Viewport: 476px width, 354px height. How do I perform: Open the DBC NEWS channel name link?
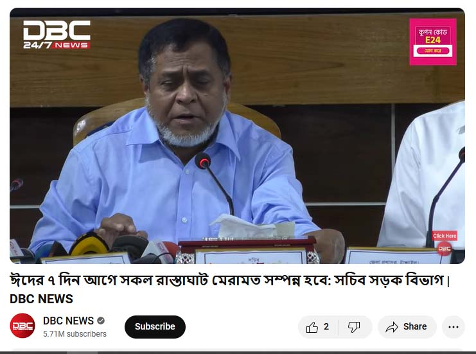(68, 321)
